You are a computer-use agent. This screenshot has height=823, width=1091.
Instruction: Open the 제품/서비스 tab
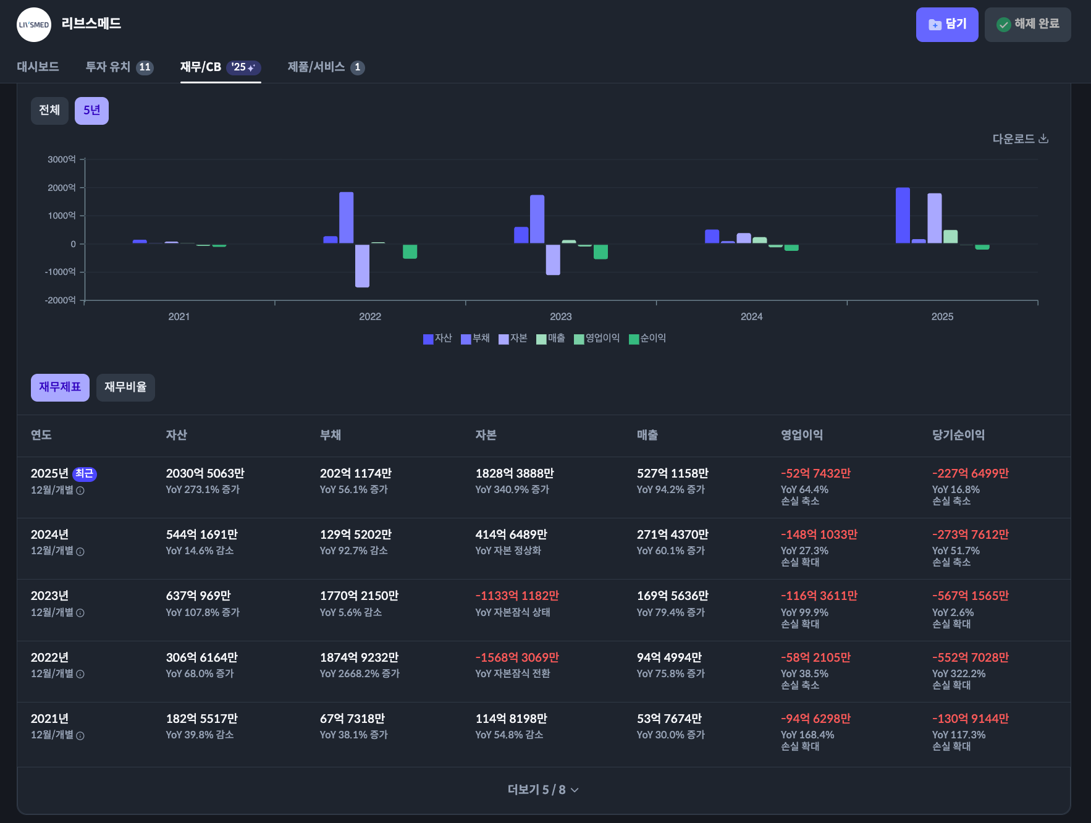(x=326, y=67)
